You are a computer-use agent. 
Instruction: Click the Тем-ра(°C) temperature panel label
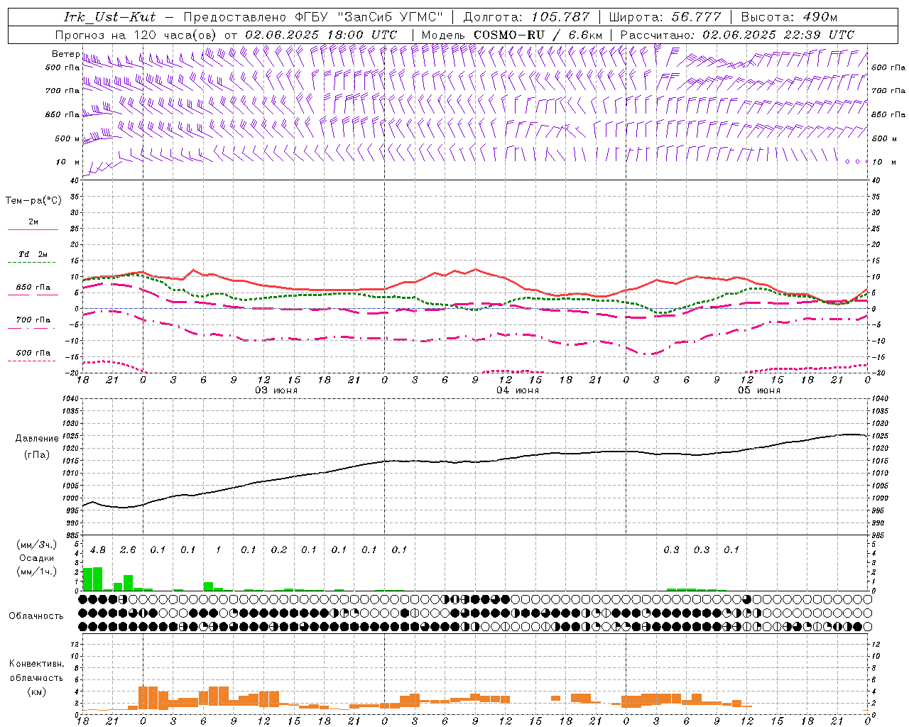pos(33,200)
